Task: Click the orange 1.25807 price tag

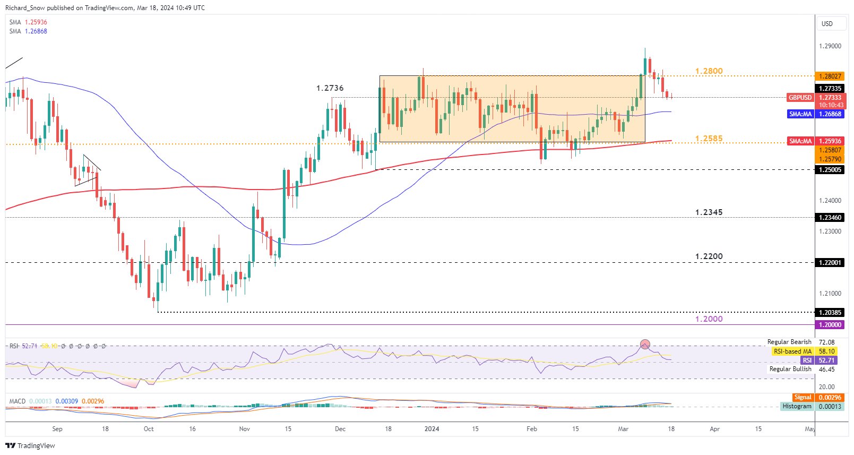Action: 830,150
